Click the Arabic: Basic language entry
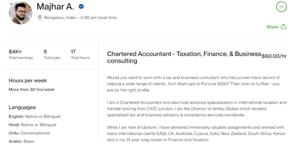301x149 pixels. point(22,141)
